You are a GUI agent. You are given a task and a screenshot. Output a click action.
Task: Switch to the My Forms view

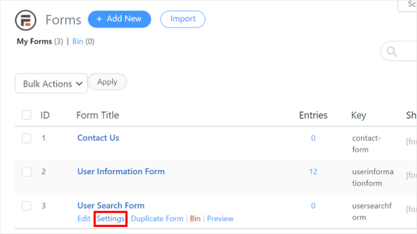click(34, 41)
